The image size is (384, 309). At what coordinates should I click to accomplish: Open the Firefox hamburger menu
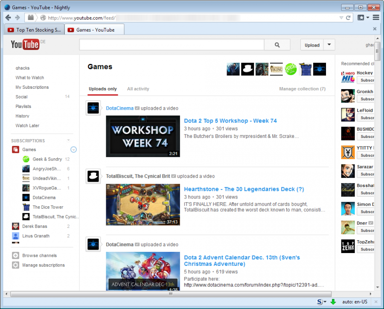(376, 17)
